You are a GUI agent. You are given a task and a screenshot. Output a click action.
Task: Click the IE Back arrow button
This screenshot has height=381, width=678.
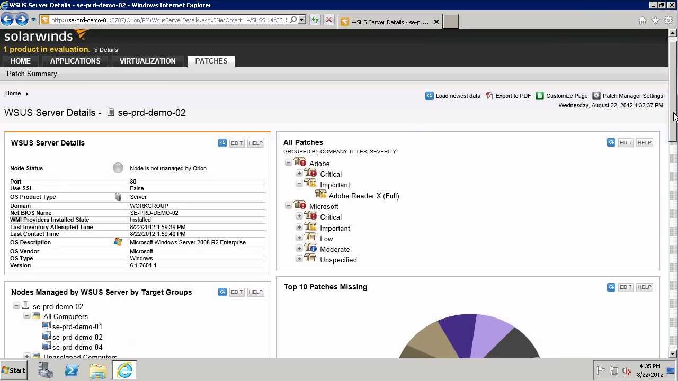point(7,20)
